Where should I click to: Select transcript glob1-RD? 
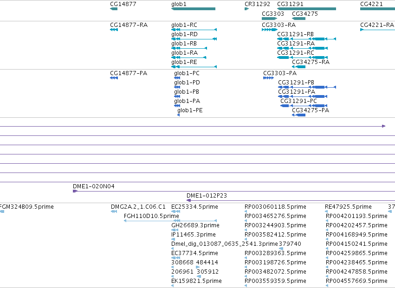(x=194, y=39)
